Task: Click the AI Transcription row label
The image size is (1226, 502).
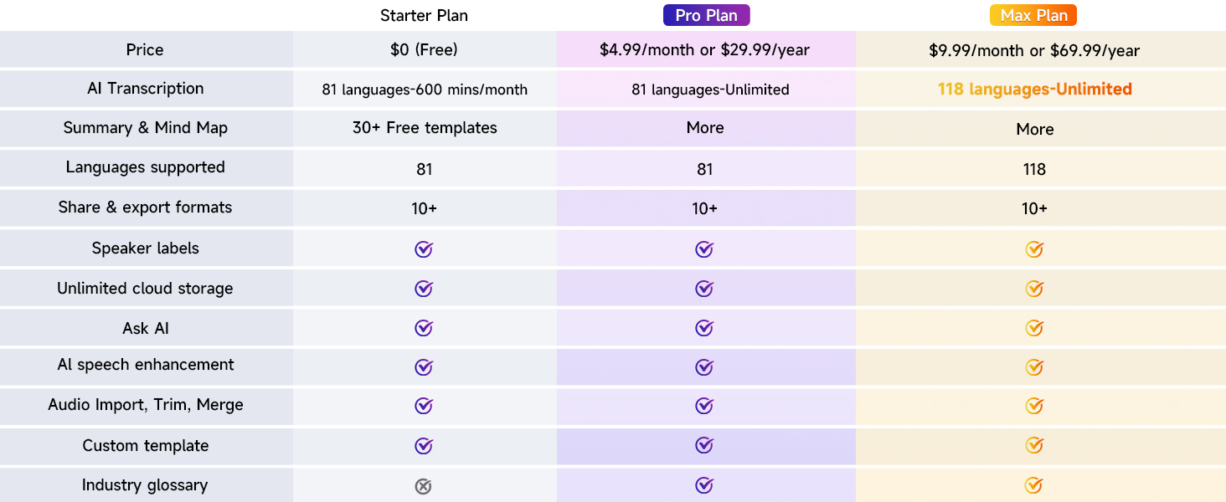Action: coord(145,89)
